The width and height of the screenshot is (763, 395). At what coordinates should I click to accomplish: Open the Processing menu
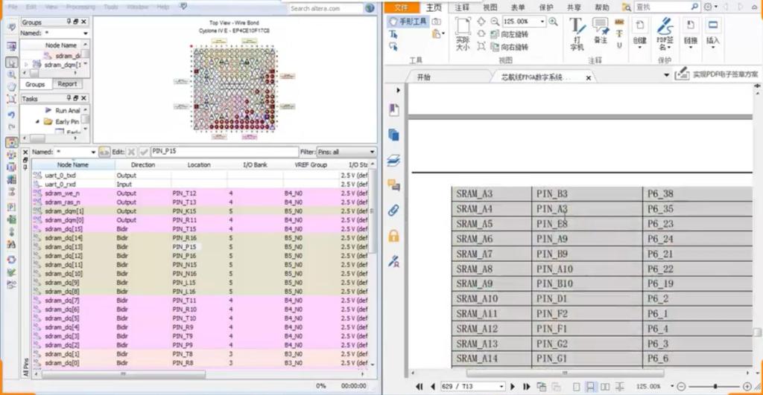tap(80, 7)
